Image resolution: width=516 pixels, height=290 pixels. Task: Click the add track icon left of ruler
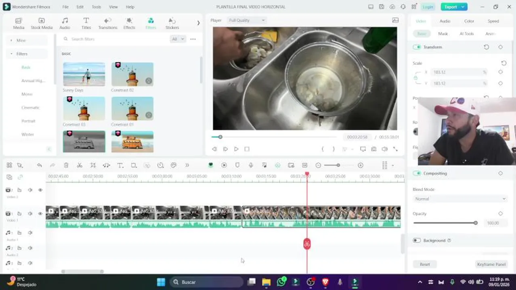pos(9,177)
